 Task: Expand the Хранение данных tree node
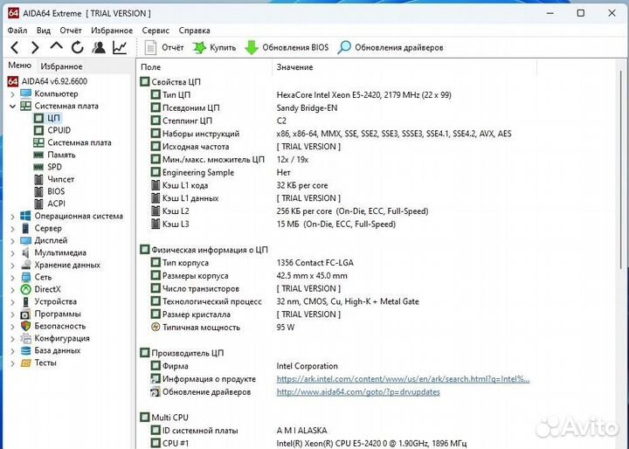[12, 266]
